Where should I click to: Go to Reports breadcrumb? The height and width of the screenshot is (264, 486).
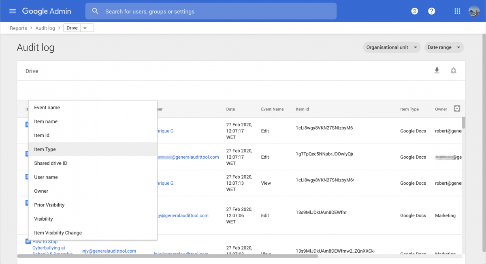click(x=18, y=28)
